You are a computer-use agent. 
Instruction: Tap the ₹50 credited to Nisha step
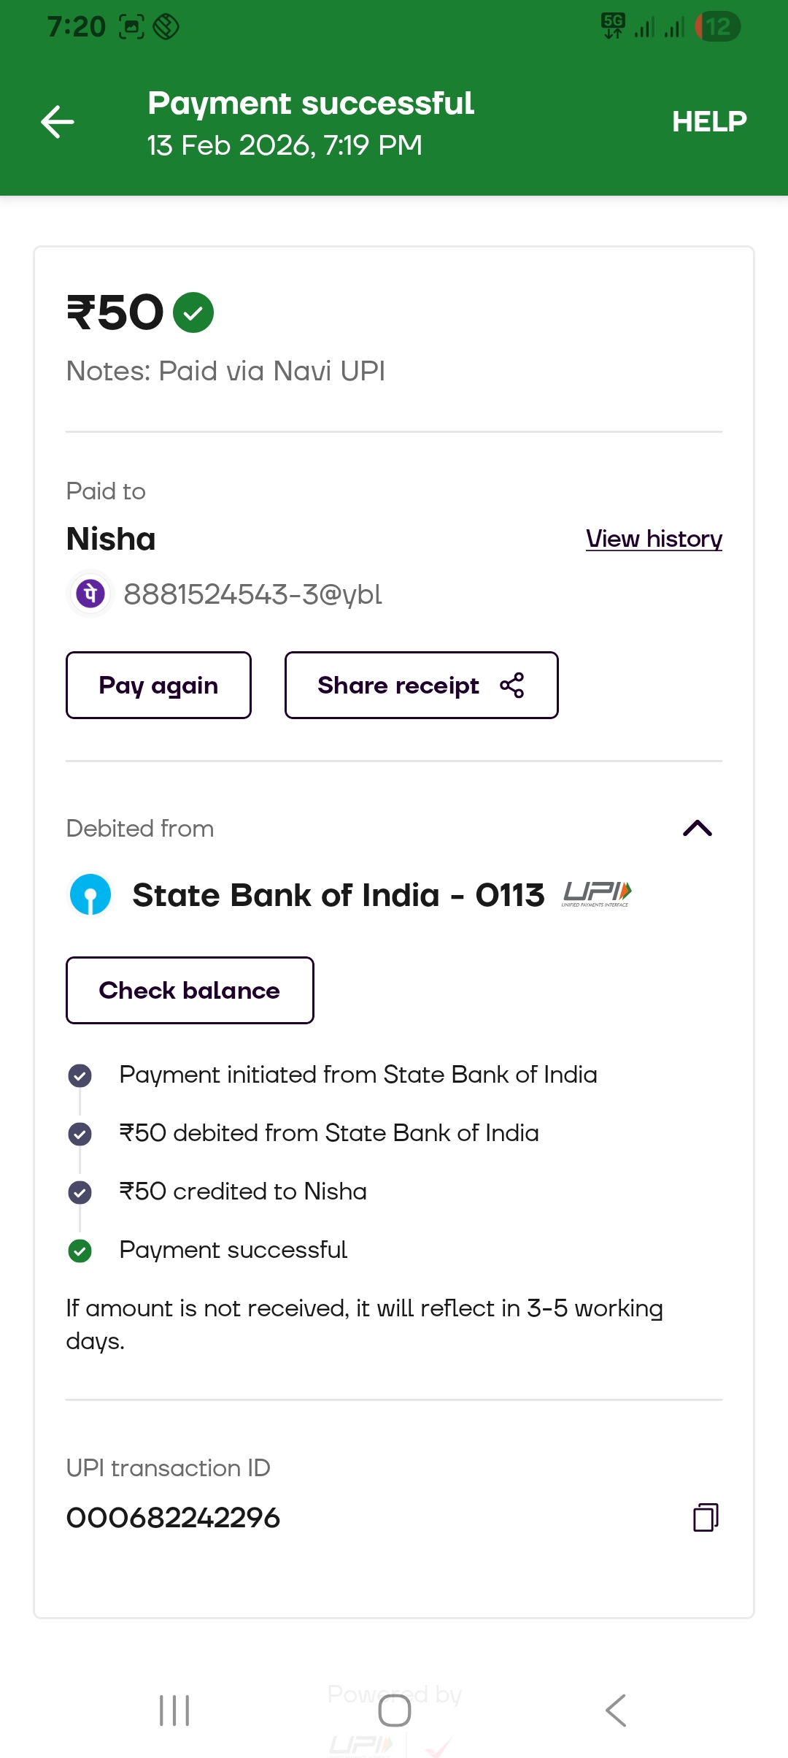pyautogui.click(x=243, y=1191)
